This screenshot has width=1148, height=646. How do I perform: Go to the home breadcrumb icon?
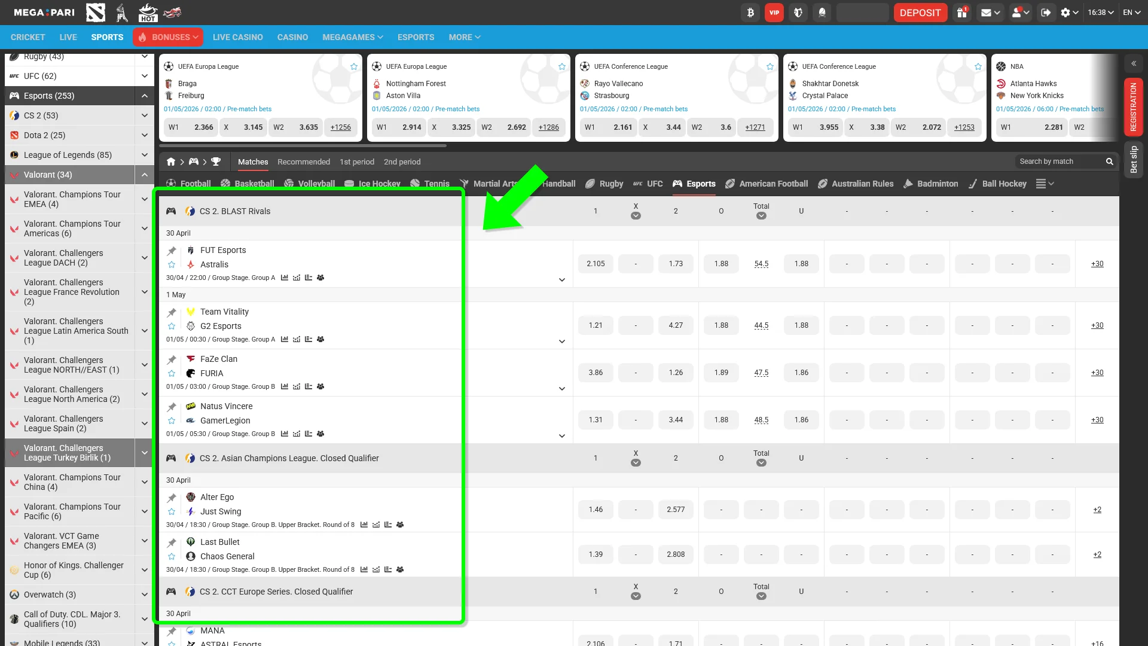coord(171,161)
